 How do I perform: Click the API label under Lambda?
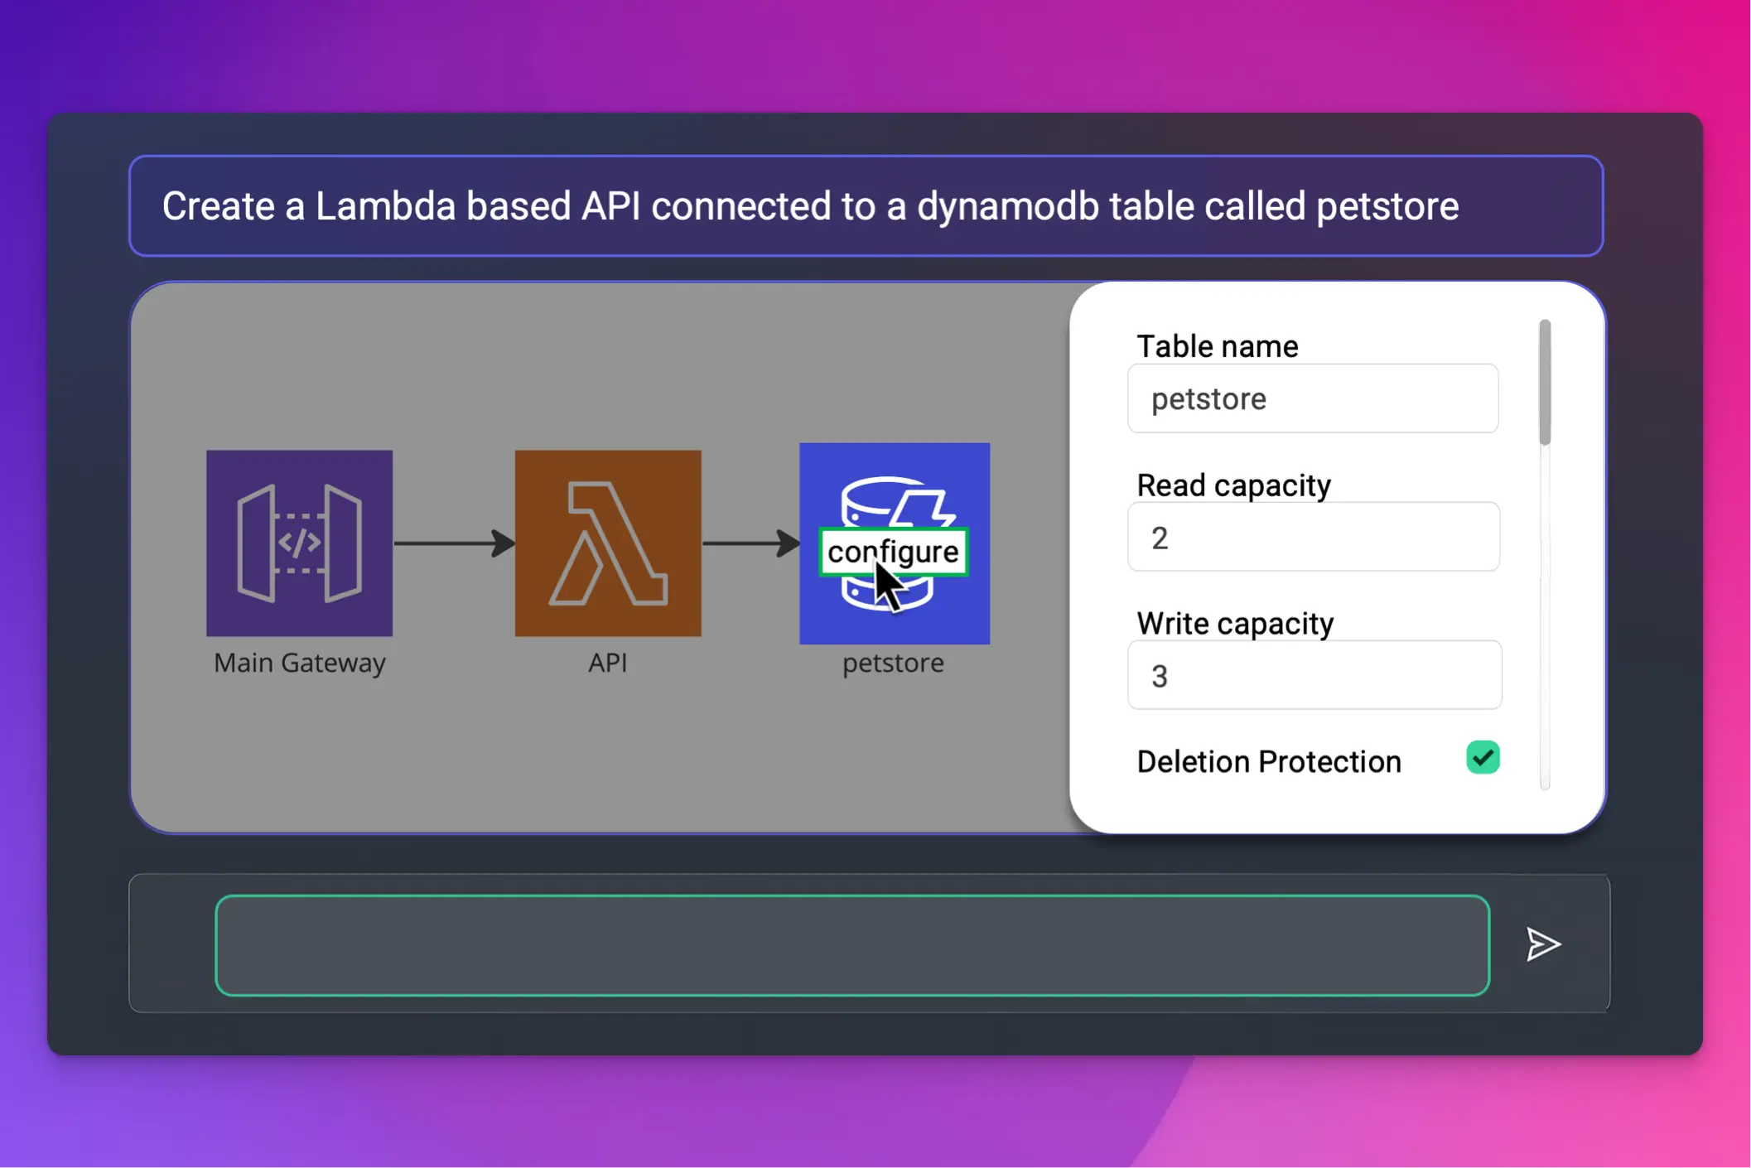(x=607, y=663)
